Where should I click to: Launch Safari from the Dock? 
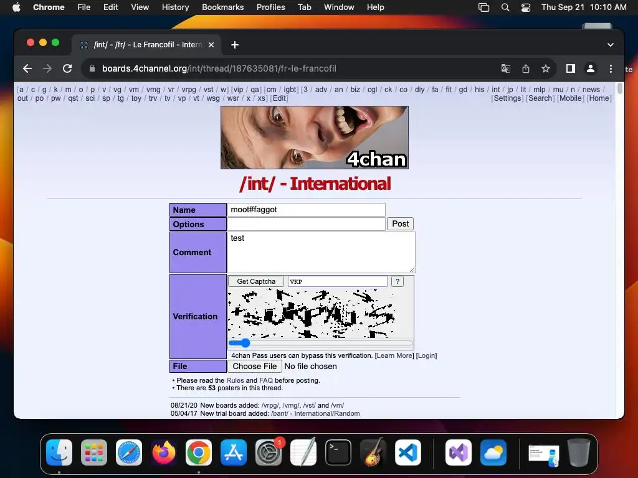pos(129,452)
